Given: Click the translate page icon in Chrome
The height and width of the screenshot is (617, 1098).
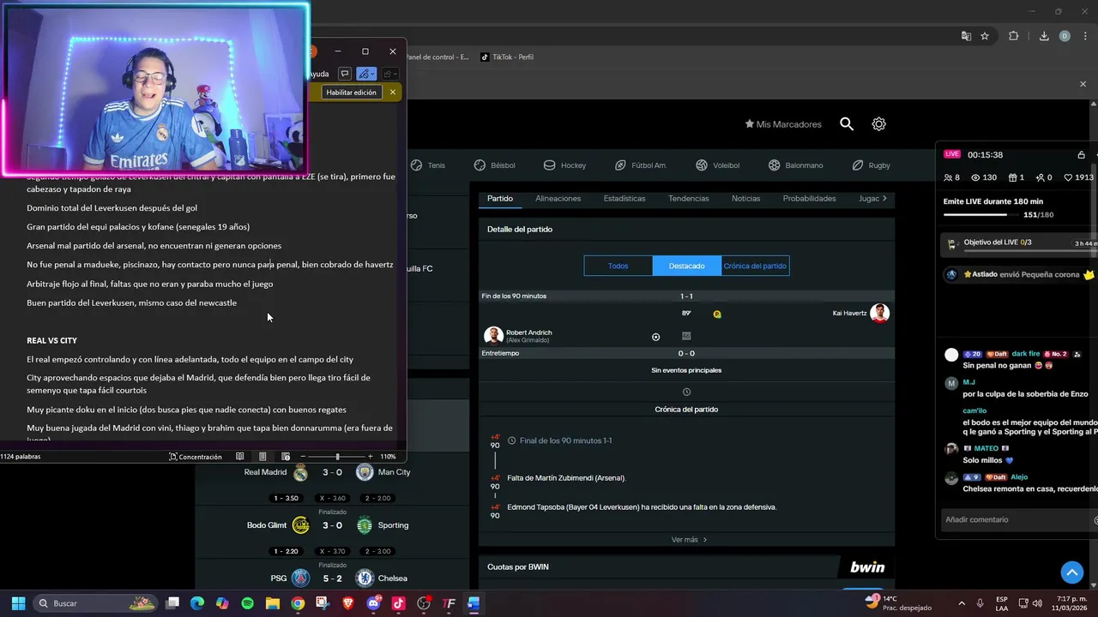Looking at the screenshot, I should click(966, 36).
